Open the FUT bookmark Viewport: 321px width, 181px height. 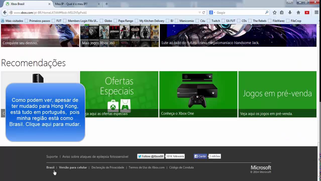point(57,21)
